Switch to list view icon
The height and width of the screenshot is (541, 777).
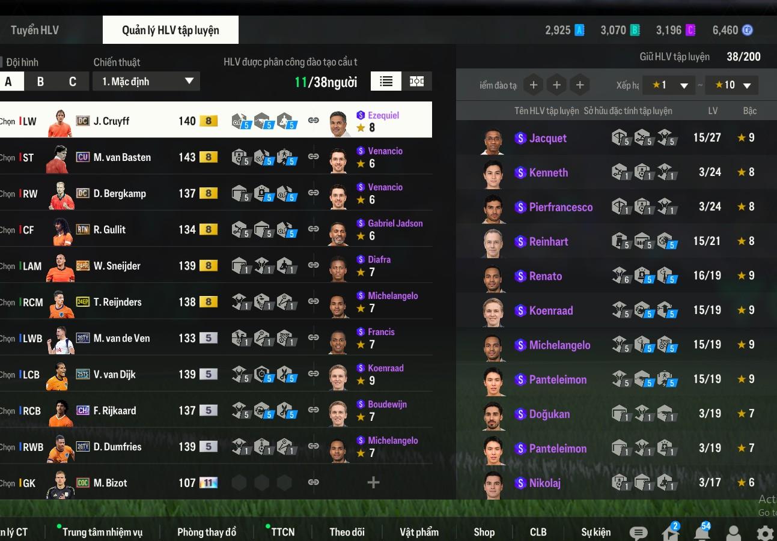(386, 81)
